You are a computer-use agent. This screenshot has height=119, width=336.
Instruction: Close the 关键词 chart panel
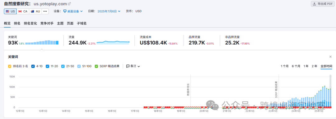click(x=330, y=57)
